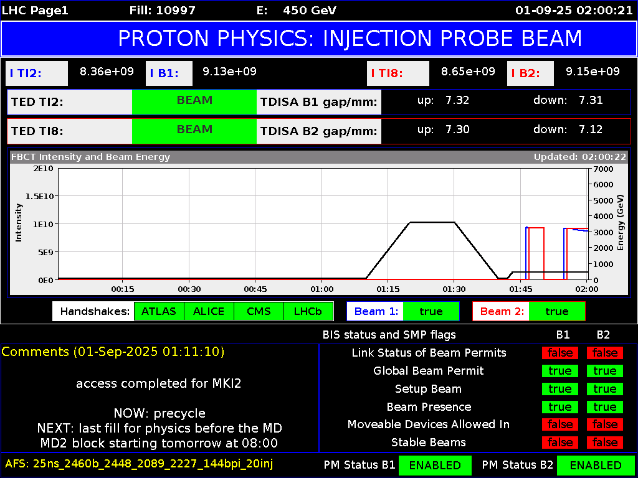Toggle the Beam 1 handshake true flag

click(x=431, y=311)
